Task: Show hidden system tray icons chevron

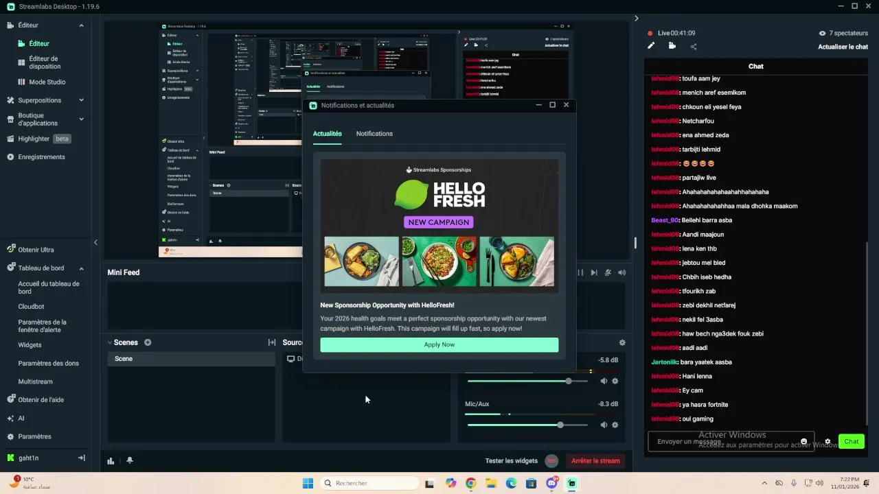Action: coord(764,483)
